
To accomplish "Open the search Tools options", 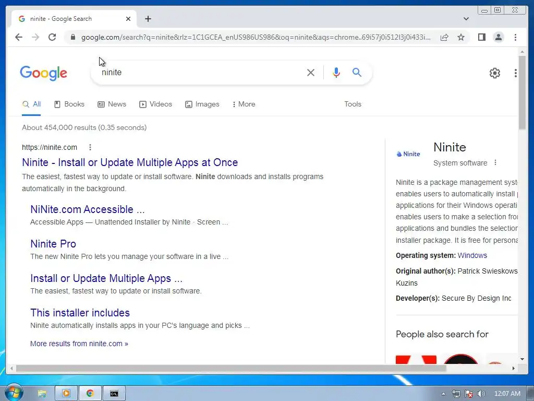I will coord(353,104).
